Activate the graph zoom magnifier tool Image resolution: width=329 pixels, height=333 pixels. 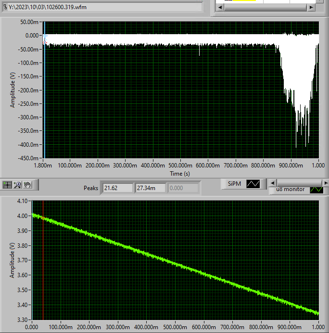point(17,185)
